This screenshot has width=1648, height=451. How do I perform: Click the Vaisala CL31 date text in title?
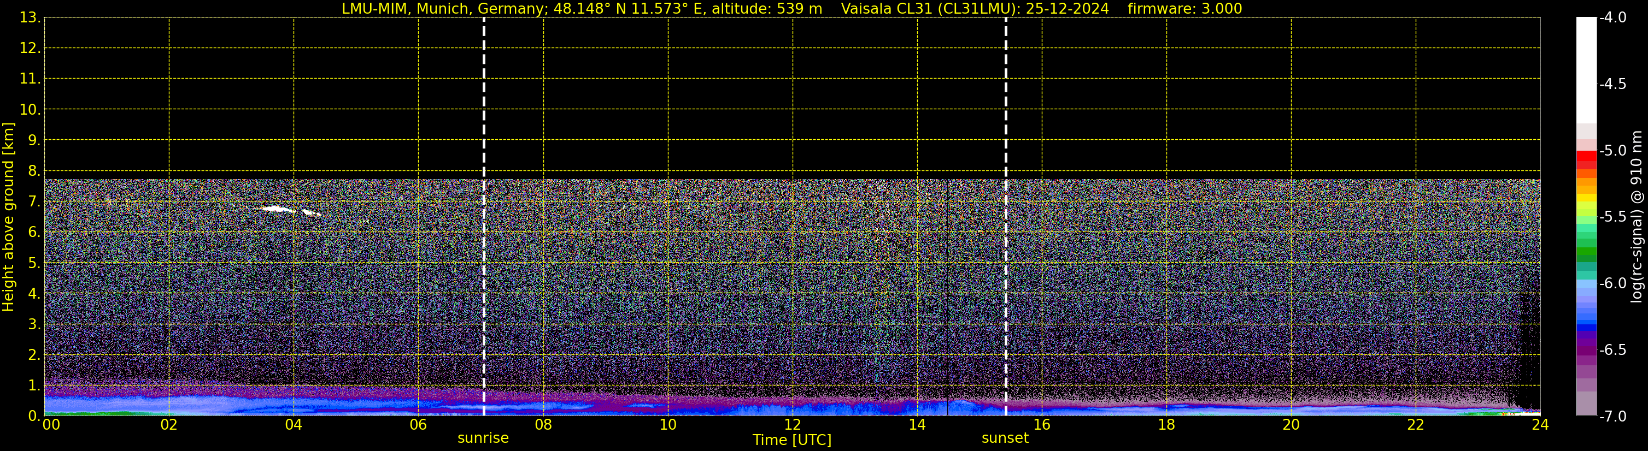point(975,9)
